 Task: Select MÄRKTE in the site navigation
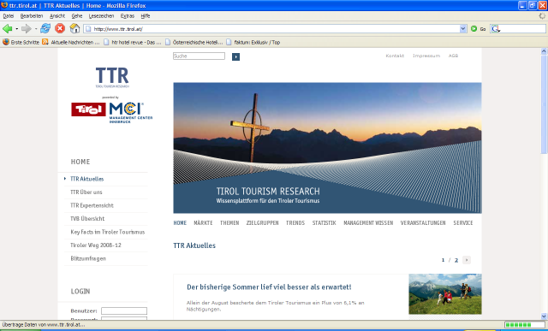click(203, 222)
